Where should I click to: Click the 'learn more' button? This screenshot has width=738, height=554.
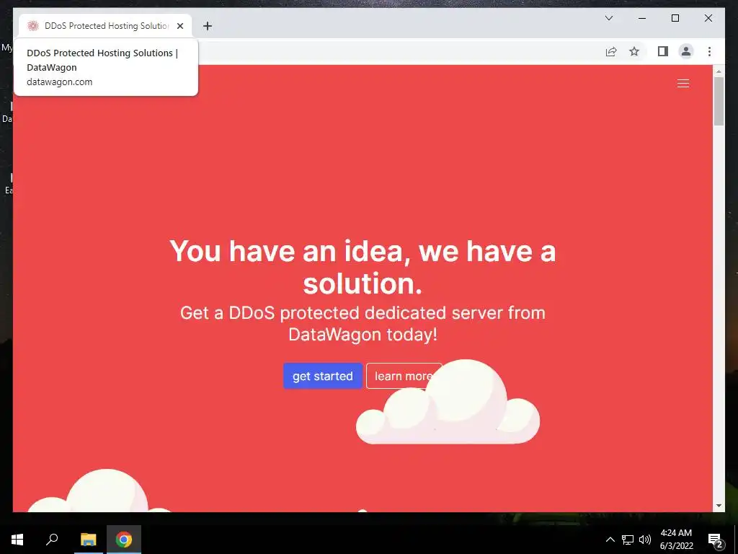(x=404, y=376)
